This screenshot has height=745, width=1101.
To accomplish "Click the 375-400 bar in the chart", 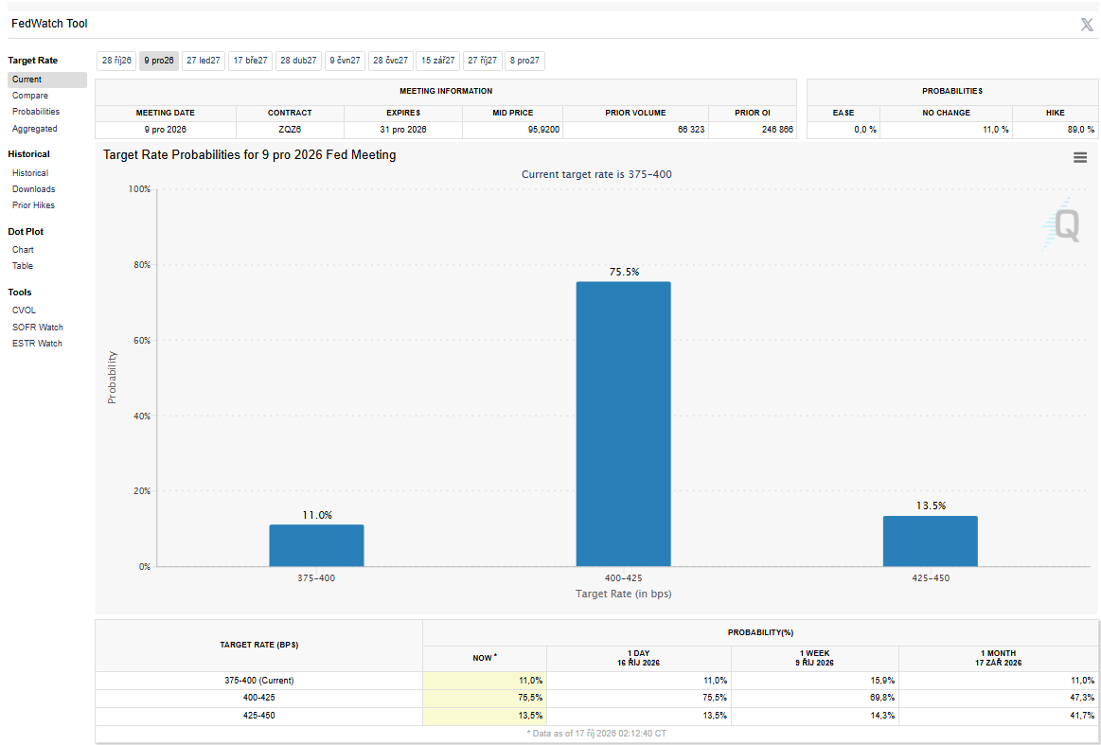I will point(317,545).
